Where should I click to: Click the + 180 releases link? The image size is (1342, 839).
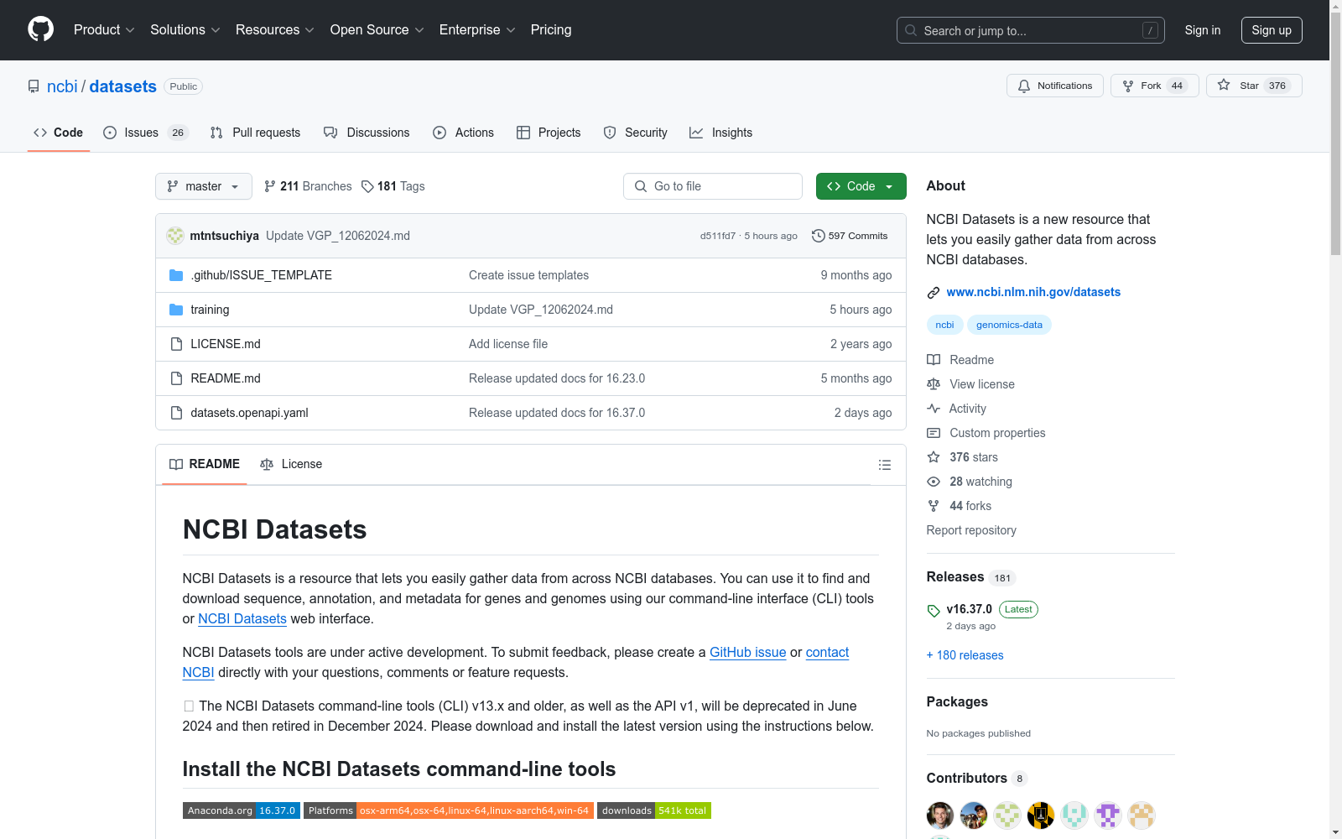(965, 655)
